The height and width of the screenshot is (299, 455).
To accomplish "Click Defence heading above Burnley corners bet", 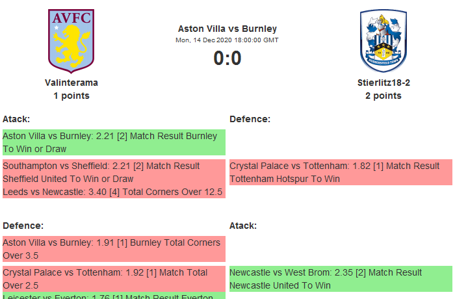I will coord(23,226).
